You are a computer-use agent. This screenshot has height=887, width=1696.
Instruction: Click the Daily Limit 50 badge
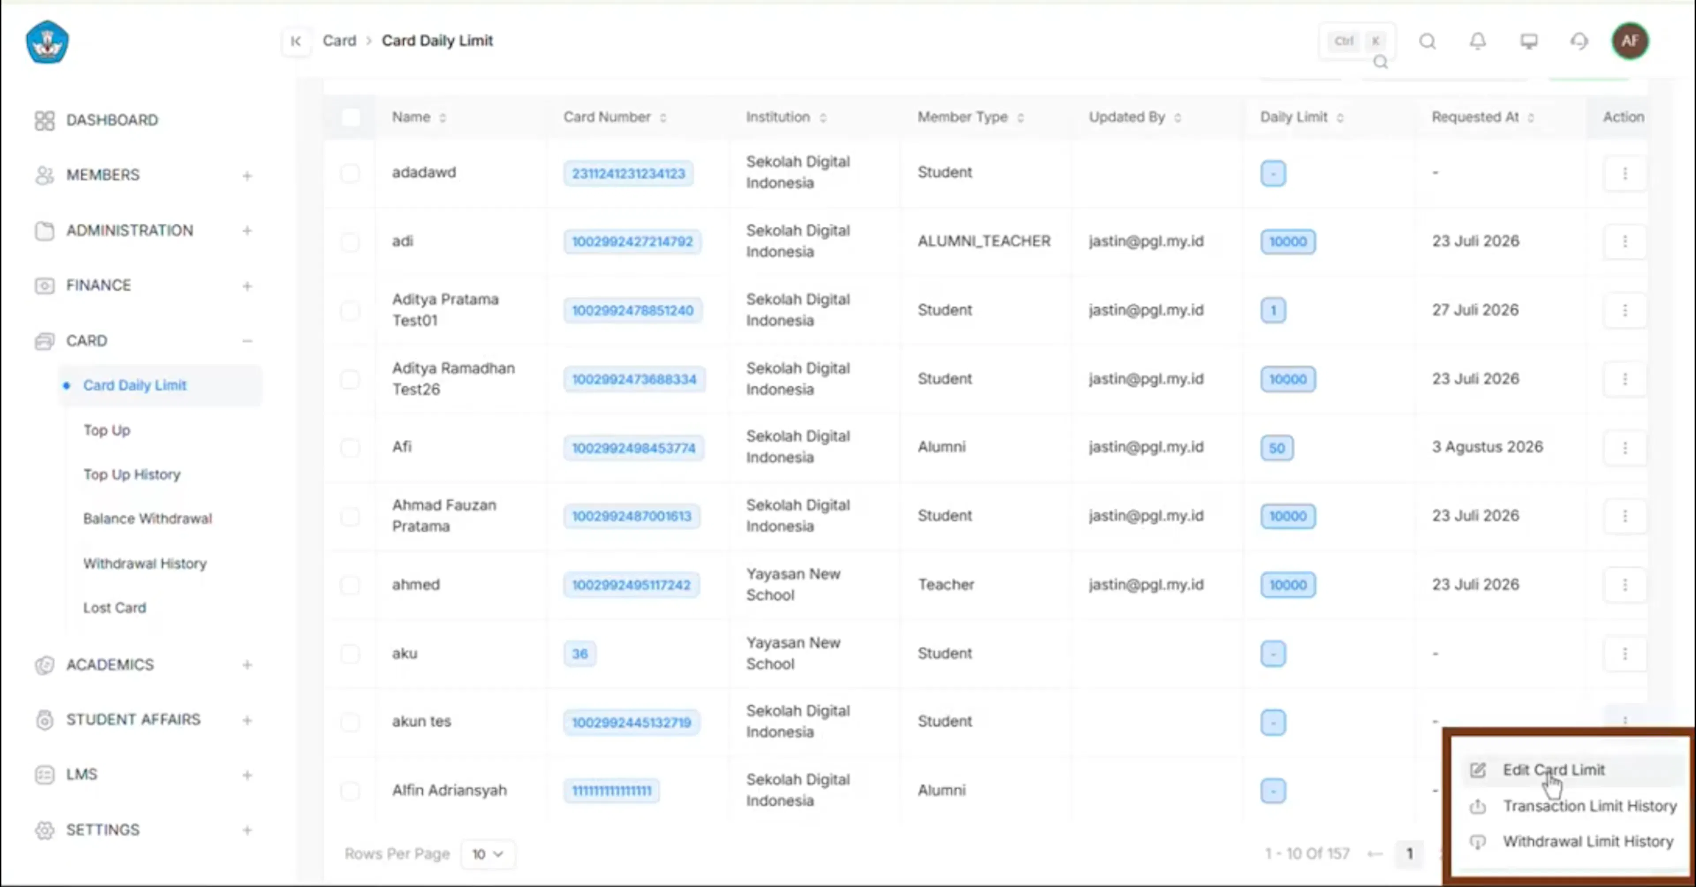pyautogui.click(x=1276, y=448)
